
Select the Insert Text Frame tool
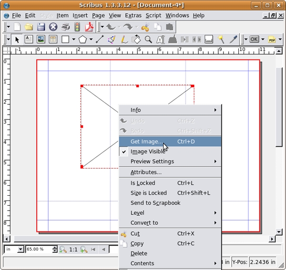click(x=29, y=40)
